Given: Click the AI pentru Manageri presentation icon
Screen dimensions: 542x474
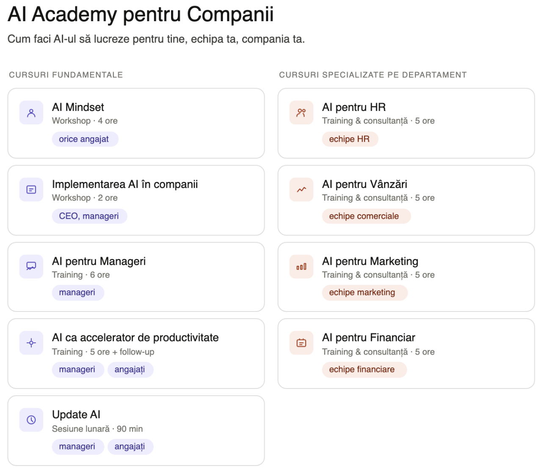Looking at the screenshot, I should pos(31,266).
